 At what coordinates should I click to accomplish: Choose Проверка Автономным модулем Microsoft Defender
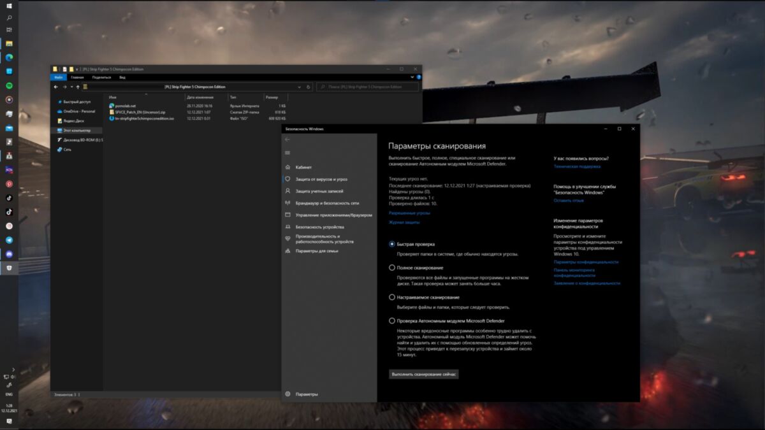[x=392, y=320]
